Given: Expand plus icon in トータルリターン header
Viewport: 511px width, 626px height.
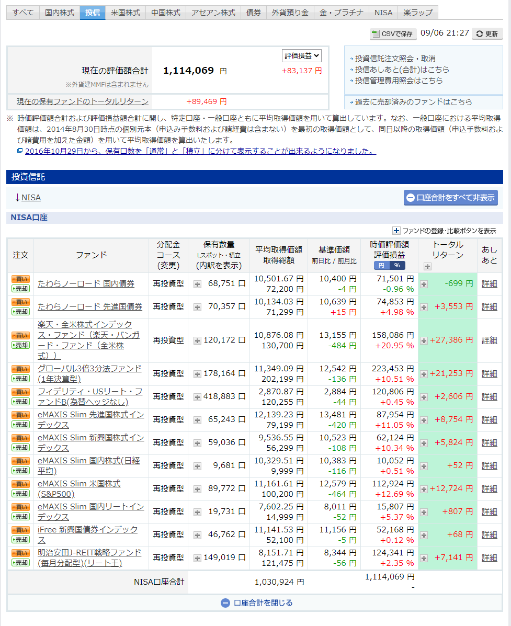Looking at the screenshot, I should (x=427, y=266).
